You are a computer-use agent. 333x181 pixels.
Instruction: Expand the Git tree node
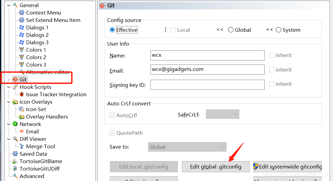click(8, 80)
